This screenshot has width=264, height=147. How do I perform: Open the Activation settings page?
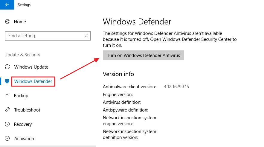[24, 139]
